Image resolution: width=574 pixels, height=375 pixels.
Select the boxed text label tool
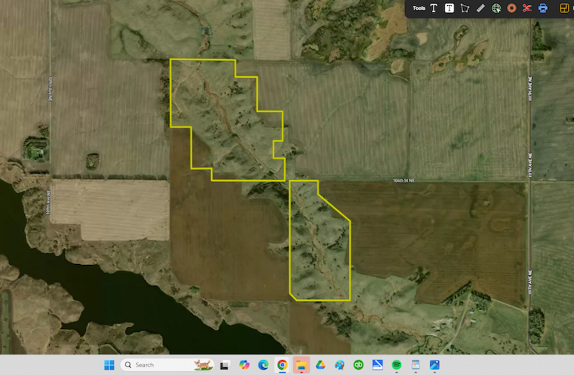click(x=449, y=8)
